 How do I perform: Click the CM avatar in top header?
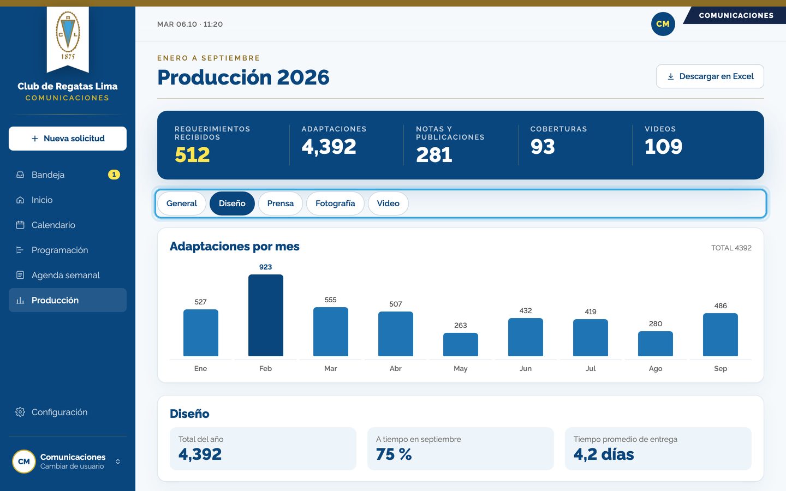(x=663, y=24)
